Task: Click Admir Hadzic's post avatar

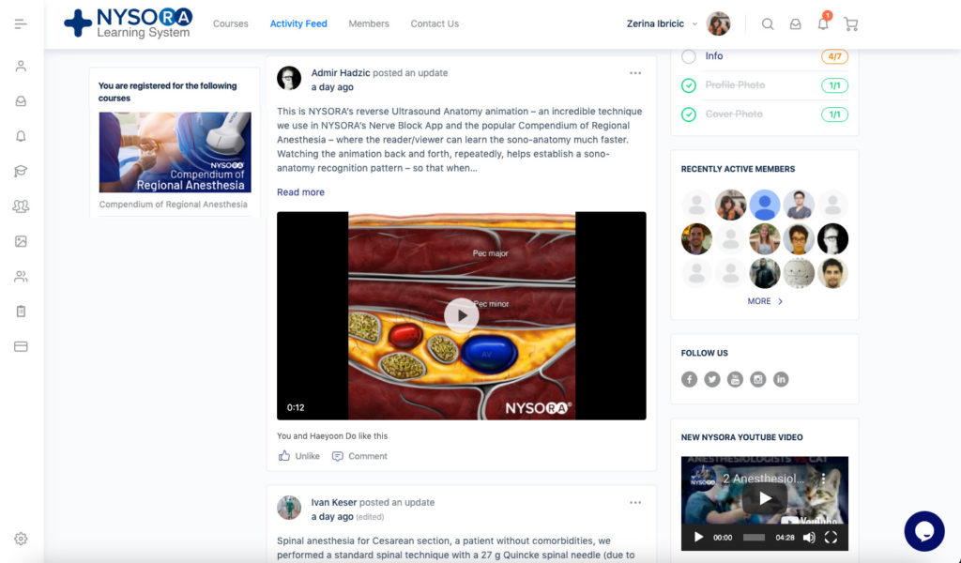Action: 289,79
